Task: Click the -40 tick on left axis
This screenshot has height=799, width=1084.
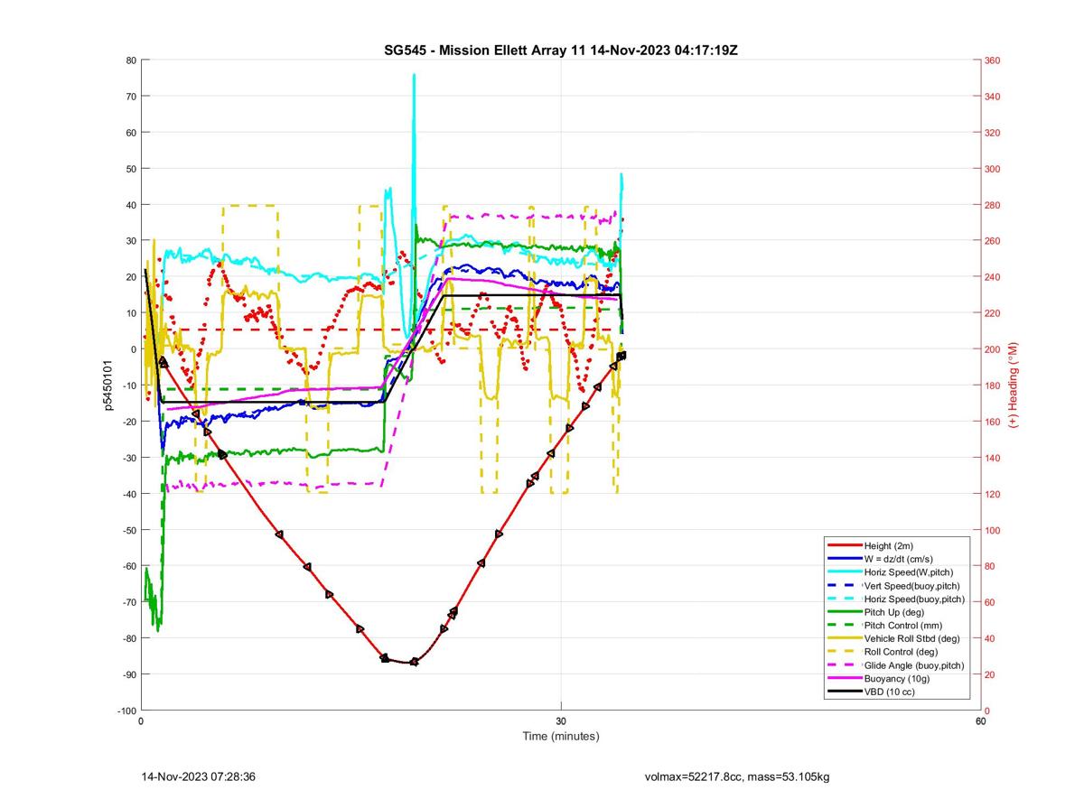Action: (129, 494)
